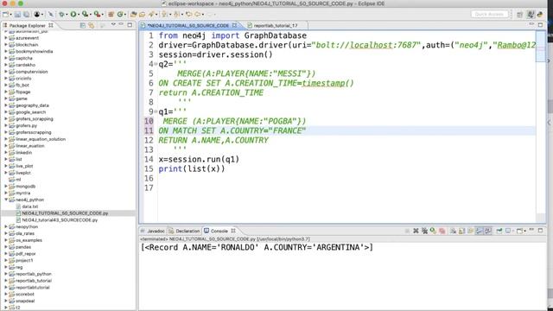Expand the blockchain project
The width and height of the screenshot is (553, 311).
pos(6,45)
